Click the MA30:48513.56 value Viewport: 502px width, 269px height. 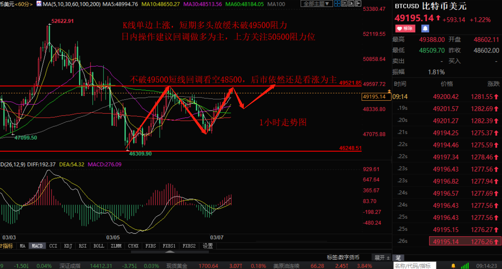203,4
